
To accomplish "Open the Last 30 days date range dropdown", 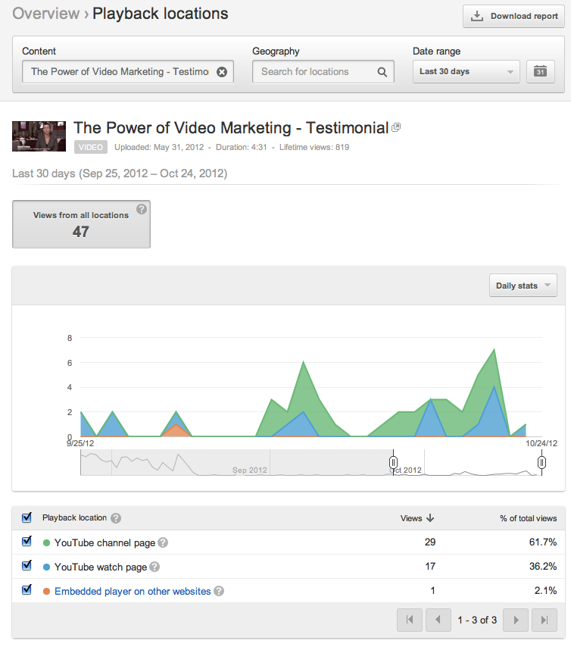I will click(466, 72).
